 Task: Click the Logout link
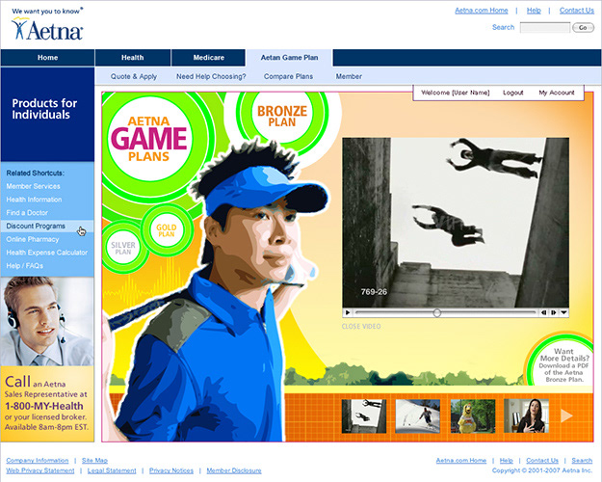coord(513,93)
